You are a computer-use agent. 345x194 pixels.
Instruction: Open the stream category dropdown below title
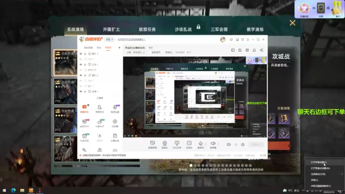click(x=136, y=52)
